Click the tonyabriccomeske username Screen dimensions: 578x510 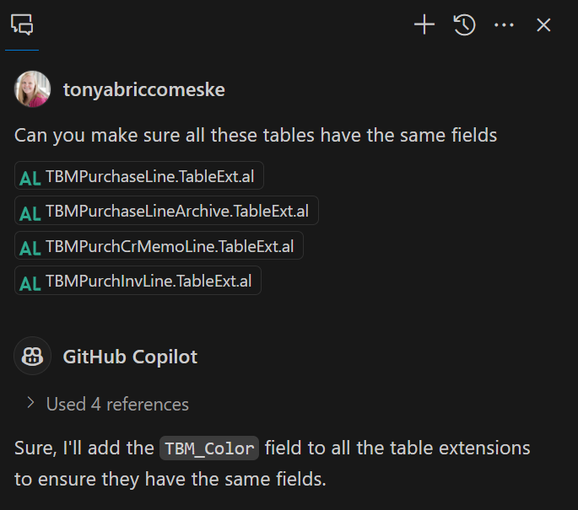click(x=143, y=89)
